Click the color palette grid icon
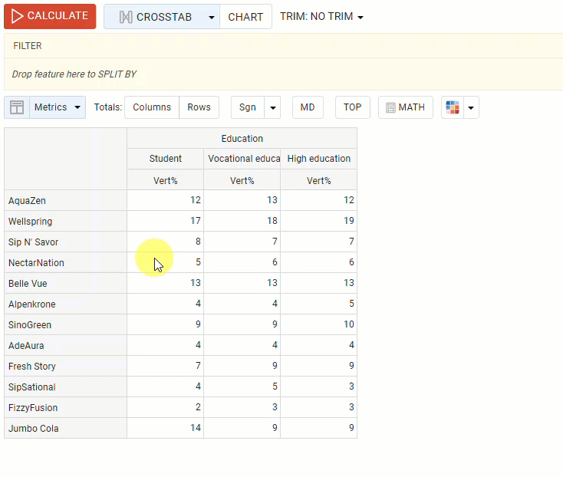The width and height of the screenshot is (563, 477). 453,107
